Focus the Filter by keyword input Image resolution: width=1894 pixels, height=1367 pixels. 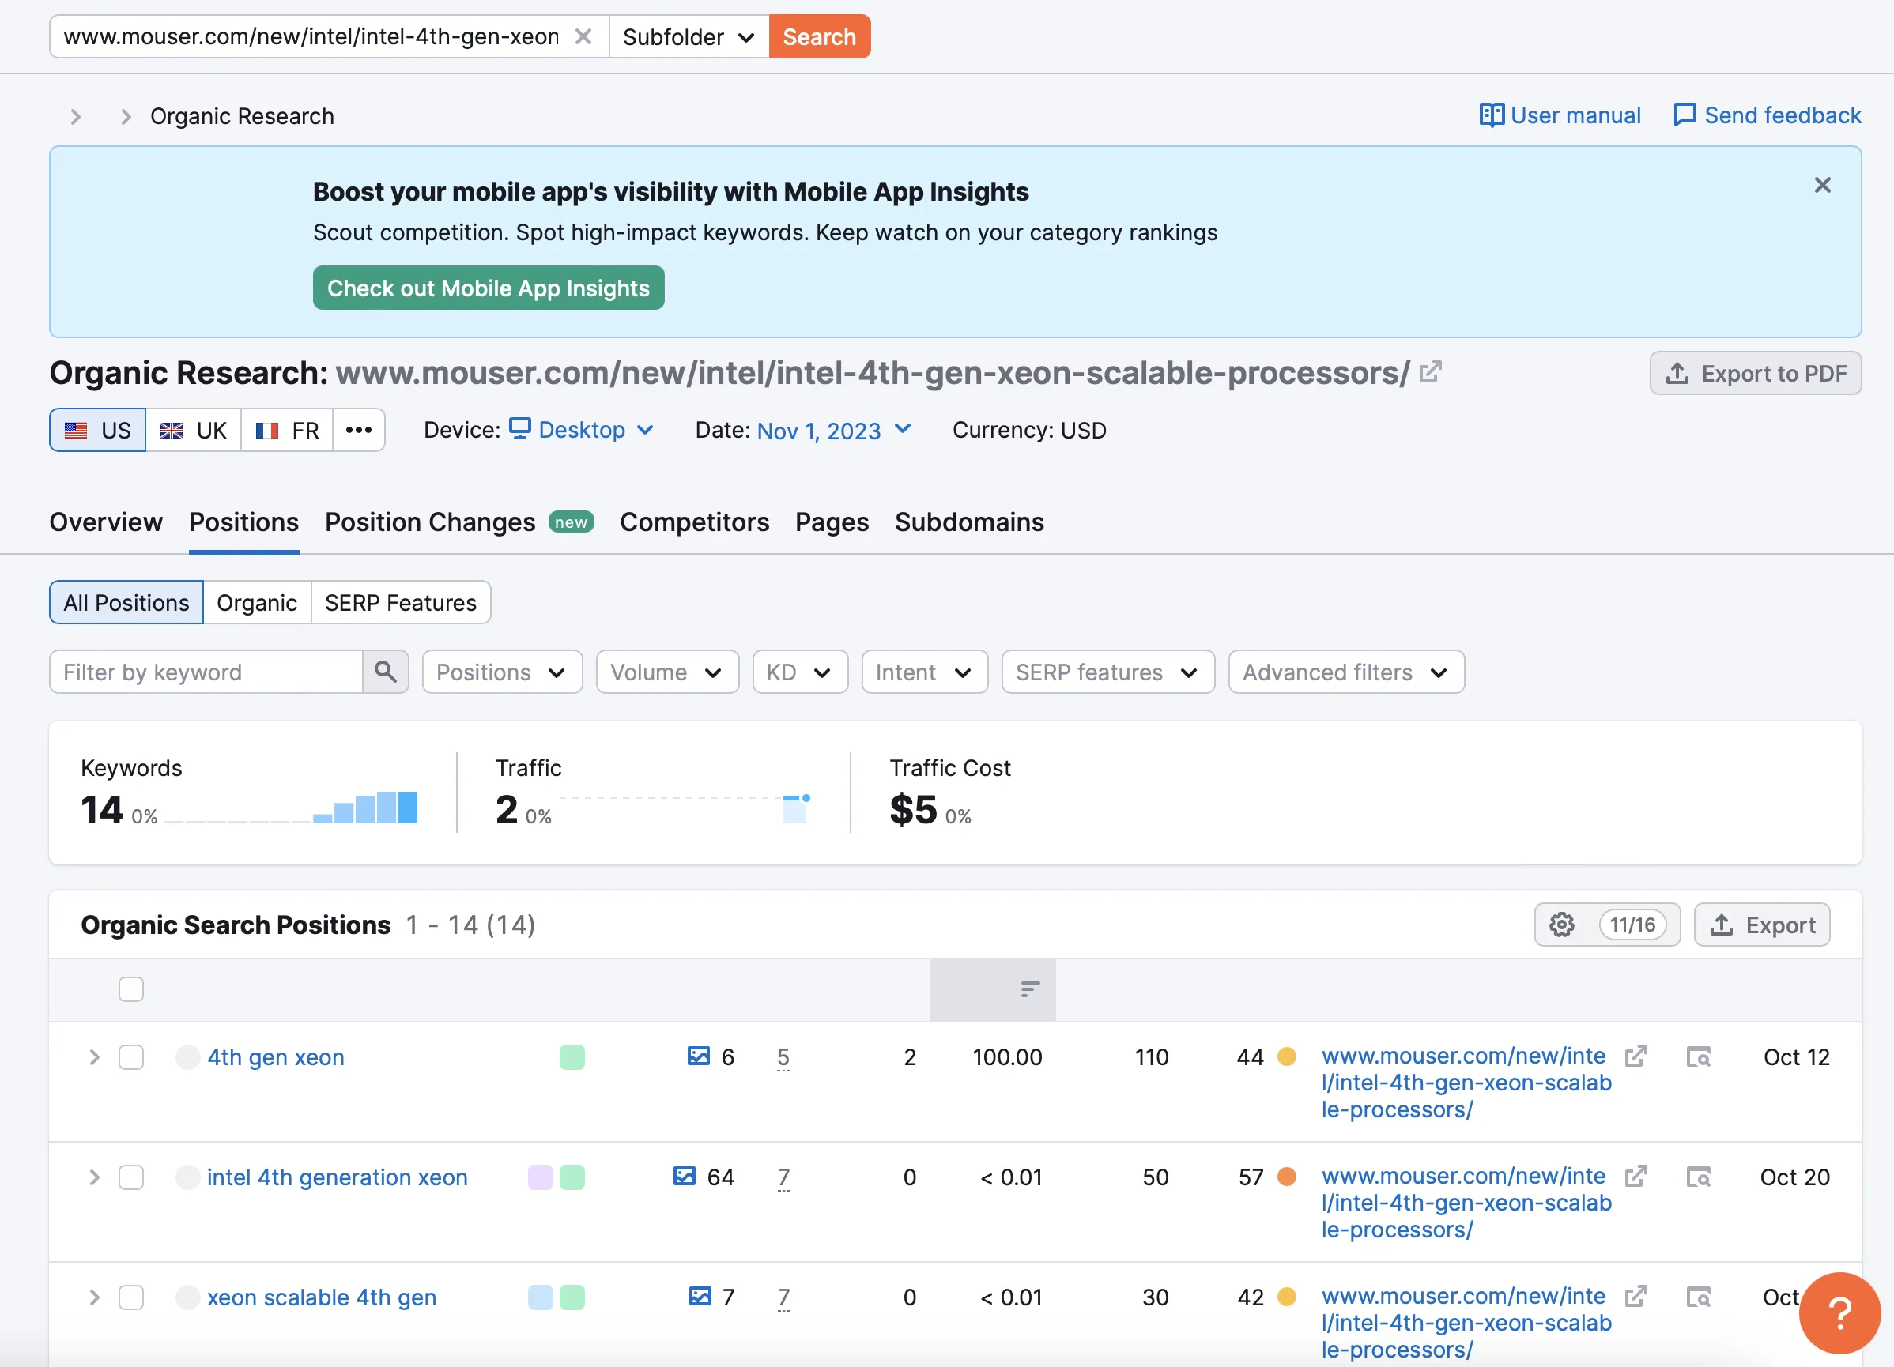pyautogui.click(x=206, y=672)
